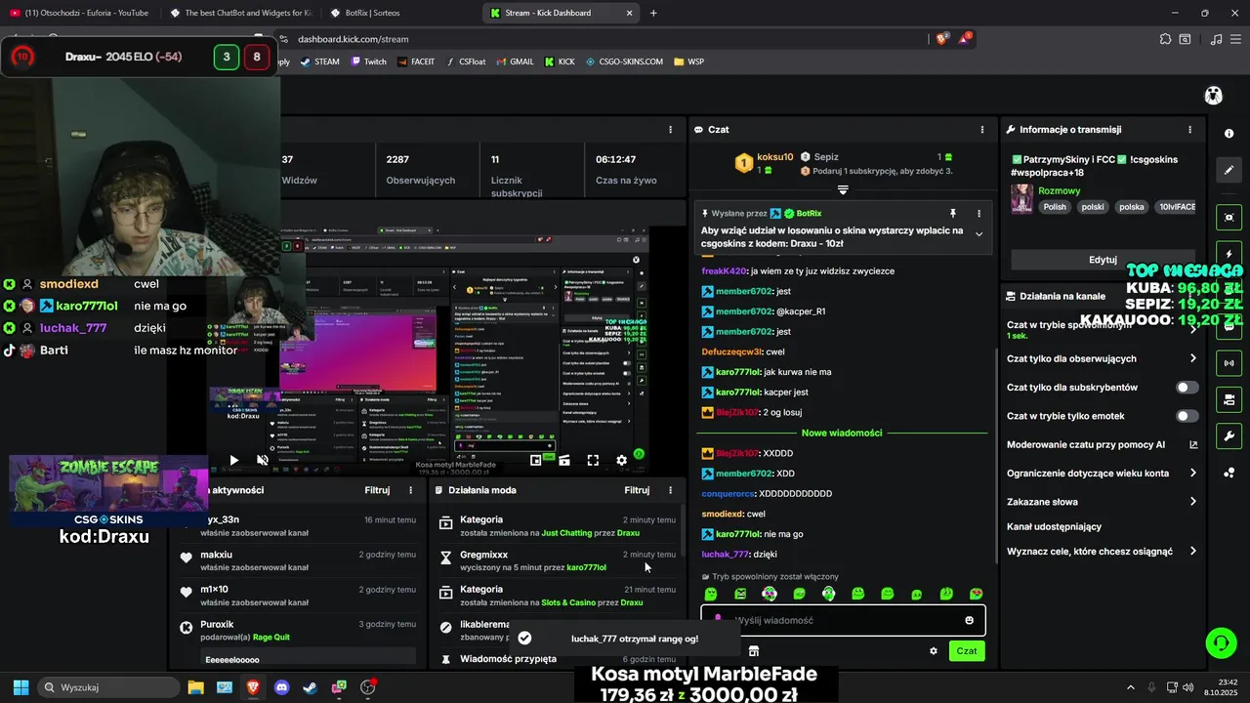Screen dimensions: 1250x703
Task: Expand Ograniczenie dotyczące wieku konta
Action: point(1192,473)
